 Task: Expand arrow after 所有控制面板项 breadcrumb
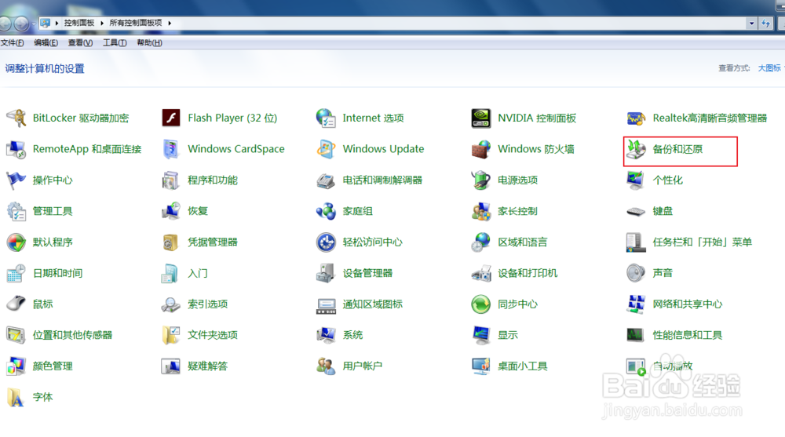coord(170,23)
